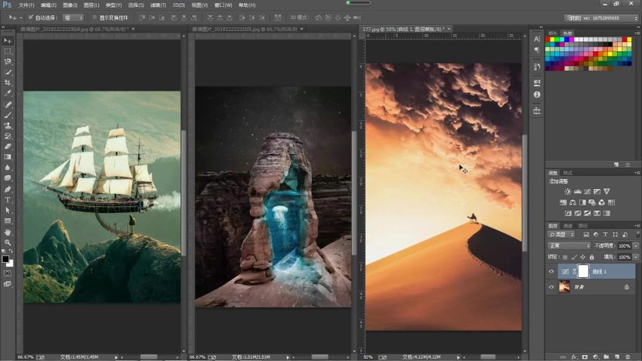
Task: Open the layer filter type (类型) dropdown
Action: pos(561,235)
